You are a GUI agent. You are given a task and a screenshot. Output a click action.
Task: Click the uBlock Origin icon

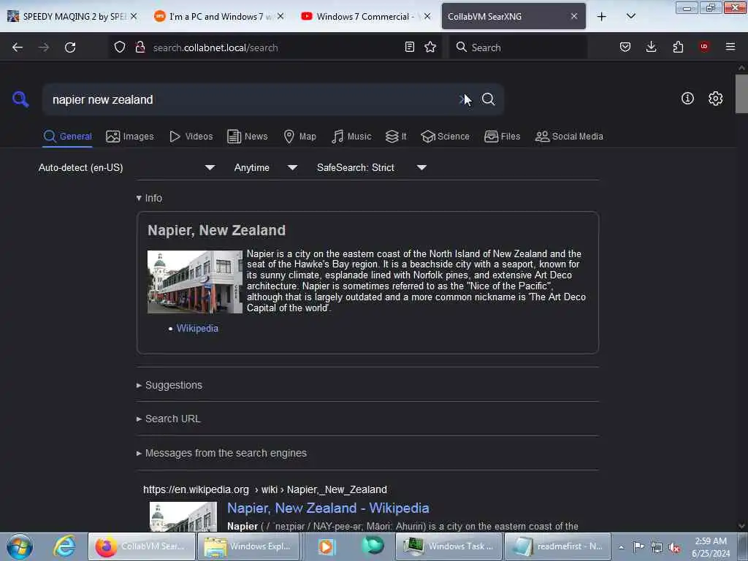[x=704, y=47]
